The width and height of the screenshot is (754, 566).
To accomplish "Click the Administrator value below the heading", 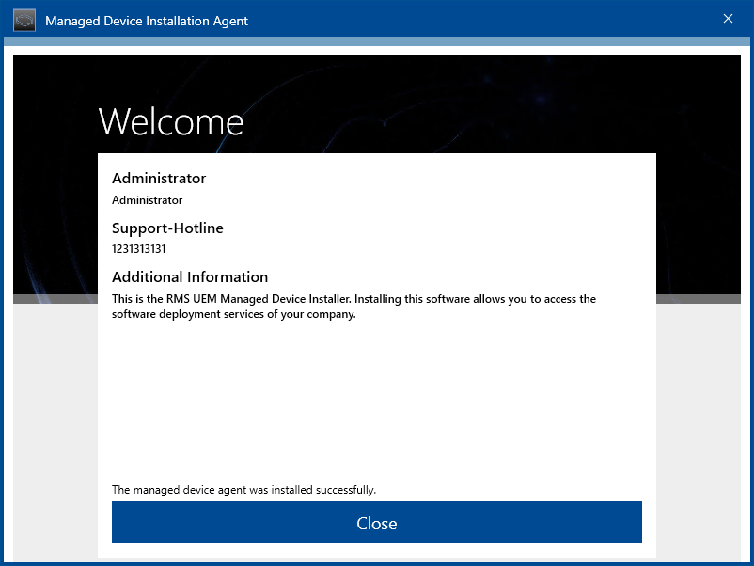I will pyautogui.click(x=147, y=200).
